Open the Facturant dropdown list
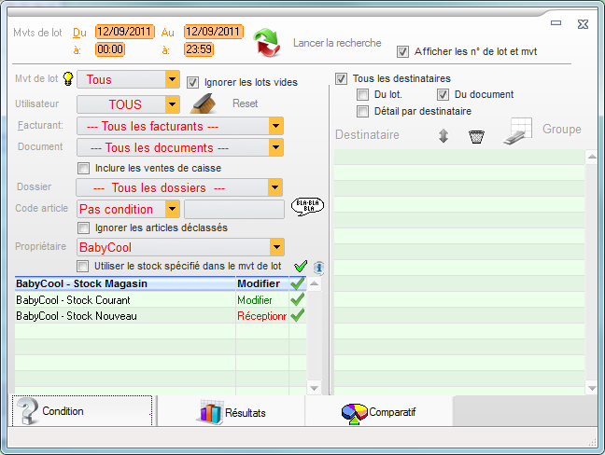605x455 pixels. point(275,126)
